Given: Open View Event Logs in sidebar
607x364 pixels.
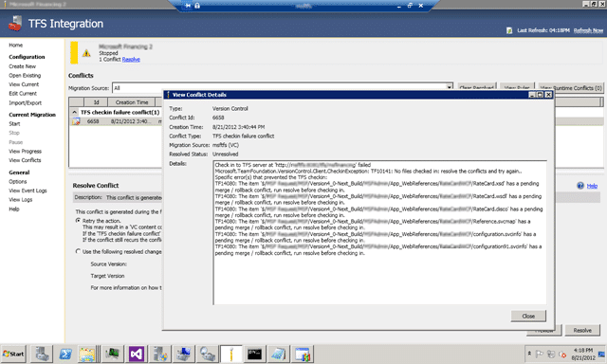Looking at the screenshot, I should [x=28, y=191].
